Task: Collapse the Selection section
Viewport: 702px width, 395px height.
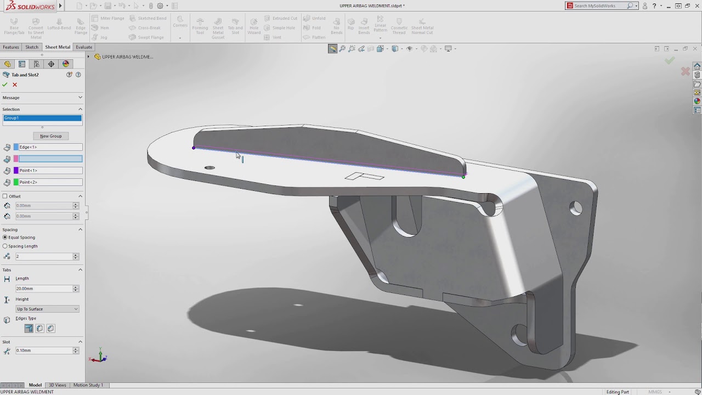Action: tap(80, 109)
